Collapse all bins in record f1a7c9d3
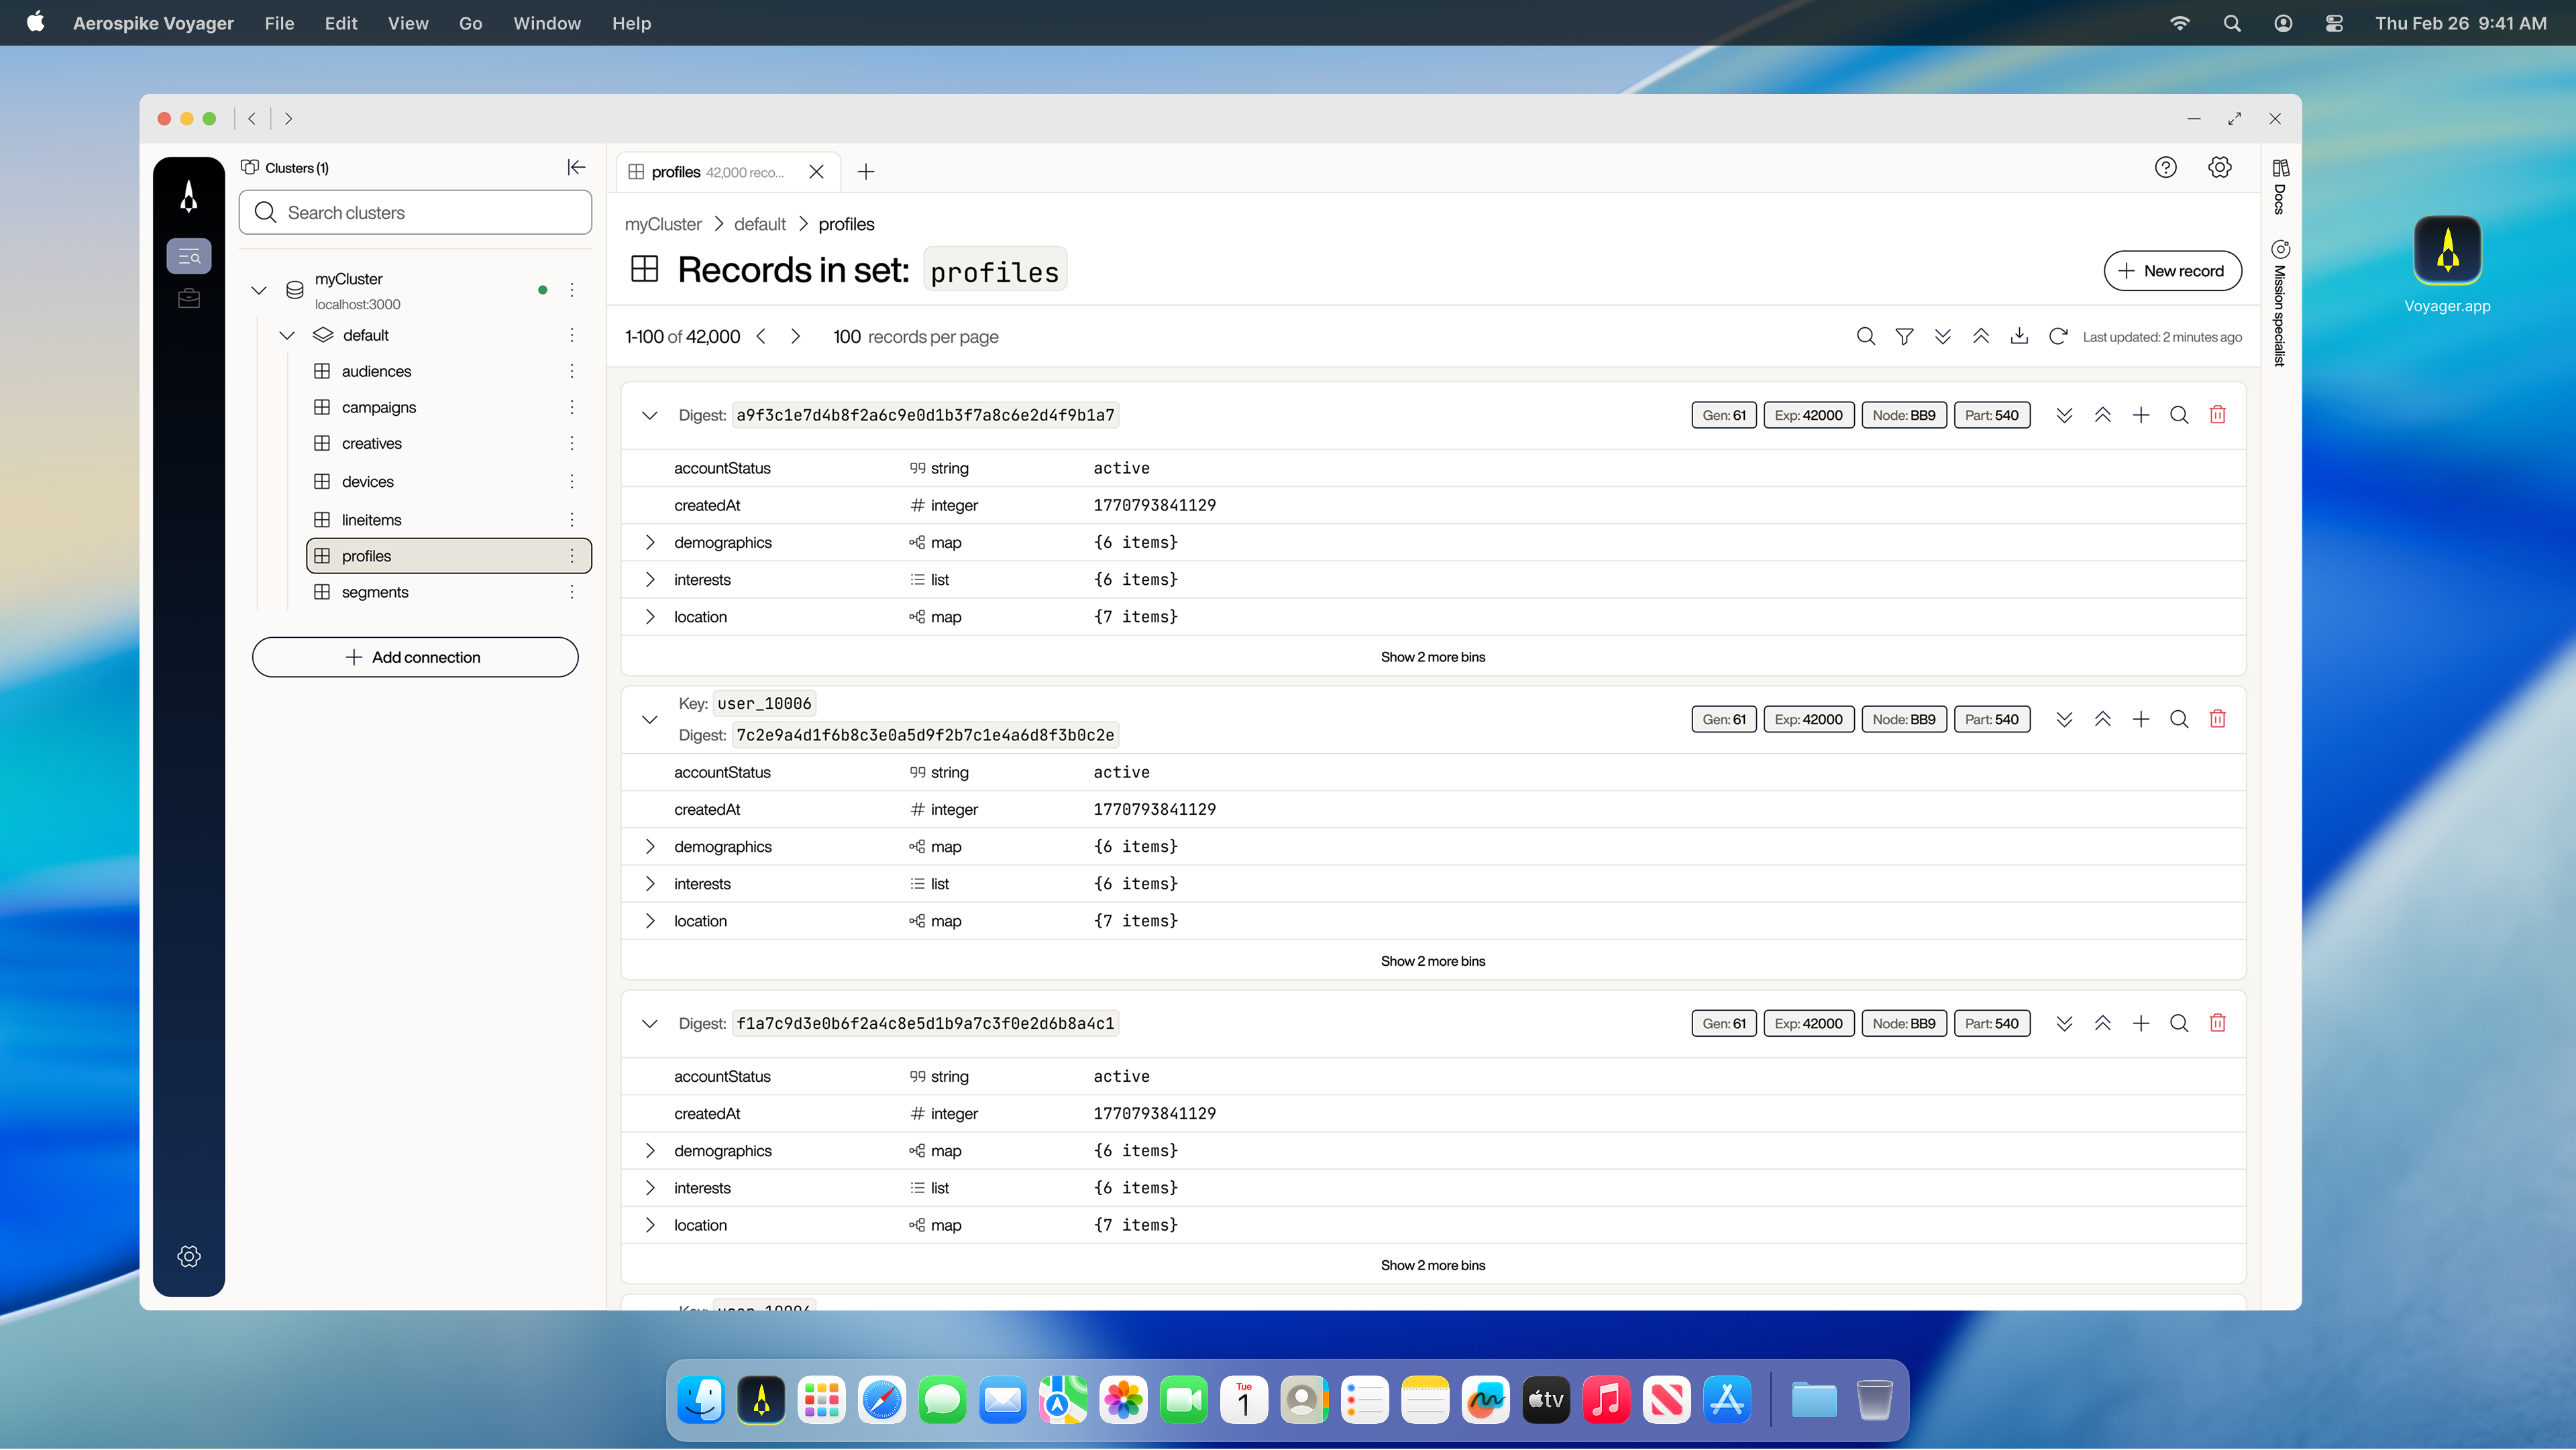Viewport: 2576px width, 1450px height. 2102,1023
